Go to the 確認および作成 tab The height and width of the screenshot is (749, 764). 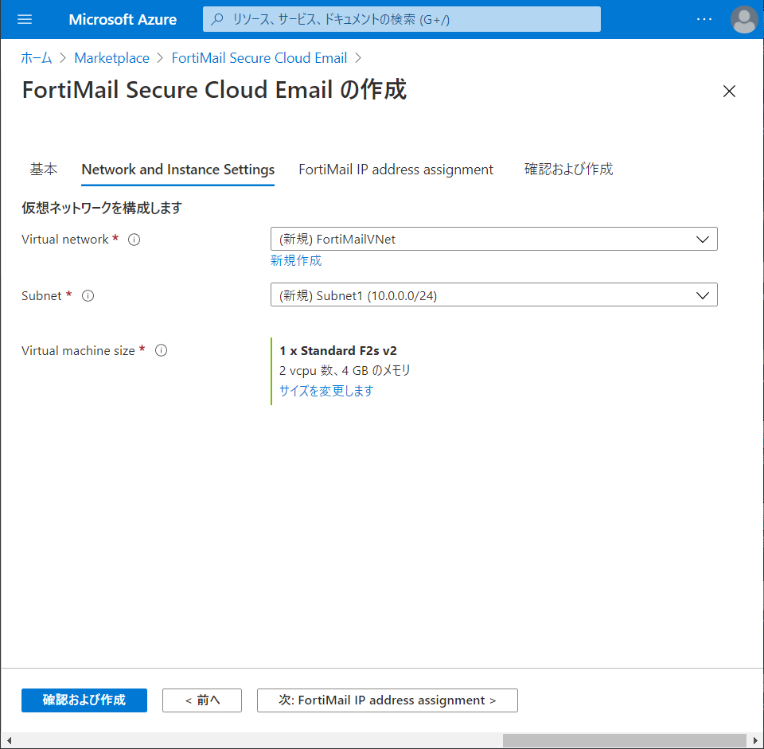coord(568,169)
